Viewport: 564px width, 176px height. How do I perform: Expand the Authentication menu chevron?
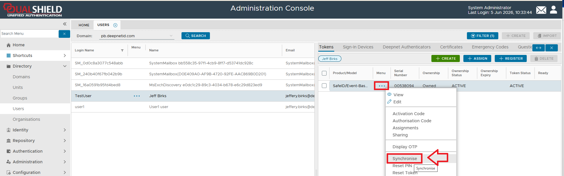click(65, 151)
